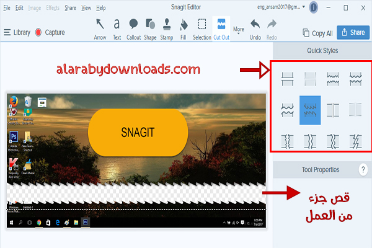Image resolution: width=372 pixels, height=248 pixels.
Task: Click Firefox icon in captured desktop
Action: click(14, 101)
